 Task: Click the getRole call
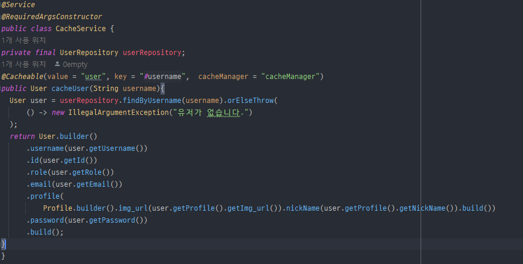pyautogui.click(x=87, y=172)
